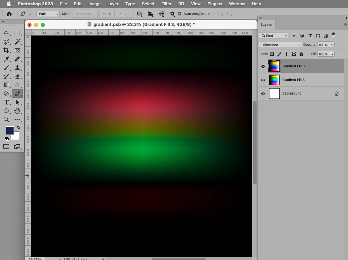This screenshot has height=260, width=348.
Task: Select the Brush tool
Action: [x=6, y=68]
